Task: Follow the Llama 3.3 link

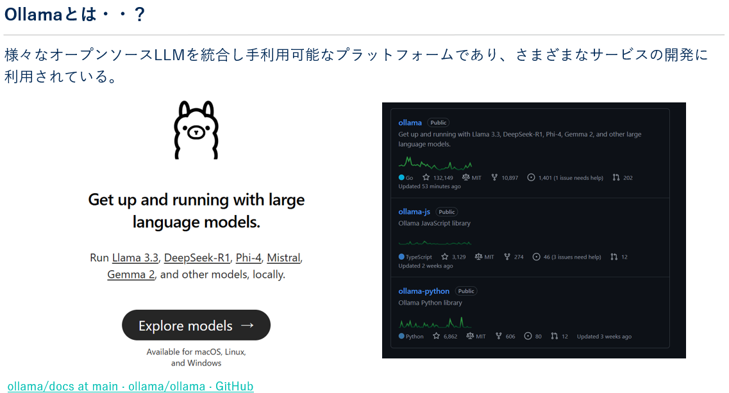Action: (135, 257)
